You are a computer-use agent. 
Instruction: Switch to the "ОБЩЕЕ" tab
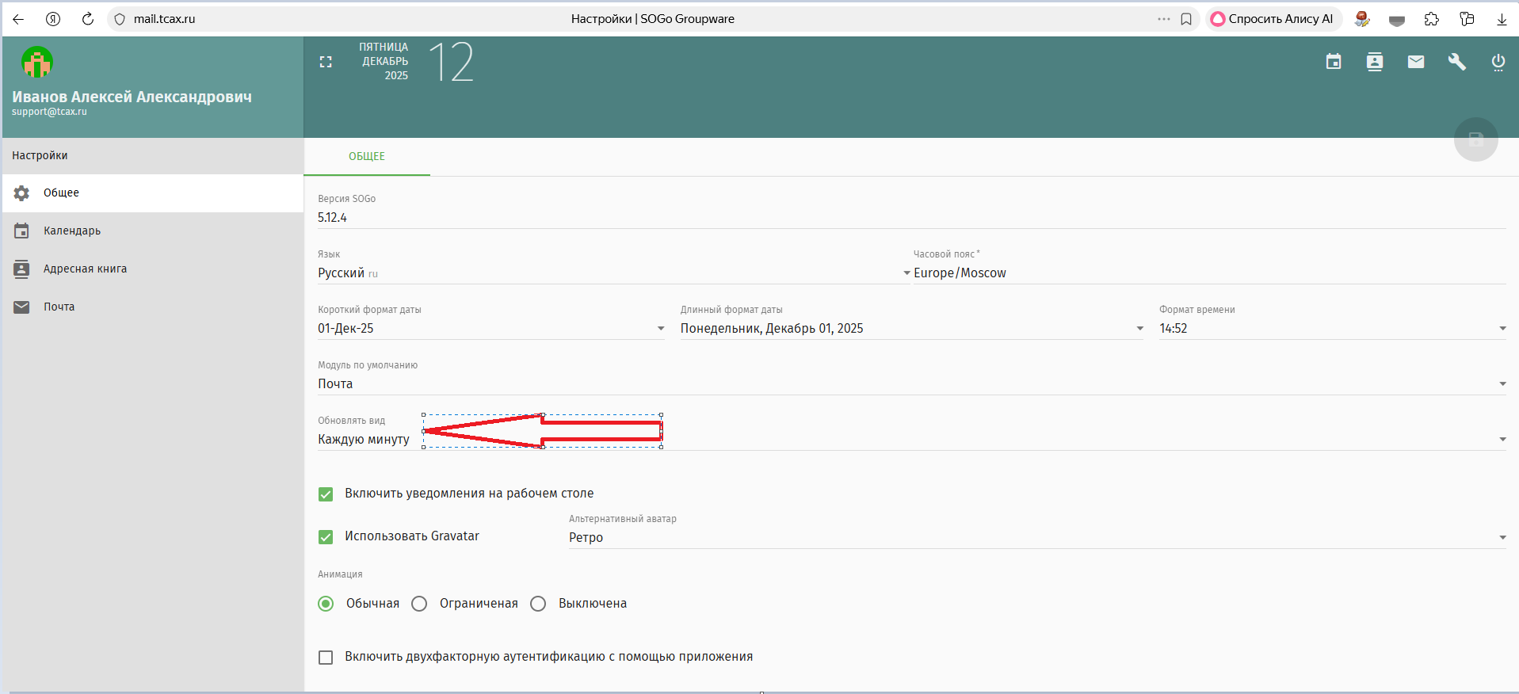pos(367,157)
